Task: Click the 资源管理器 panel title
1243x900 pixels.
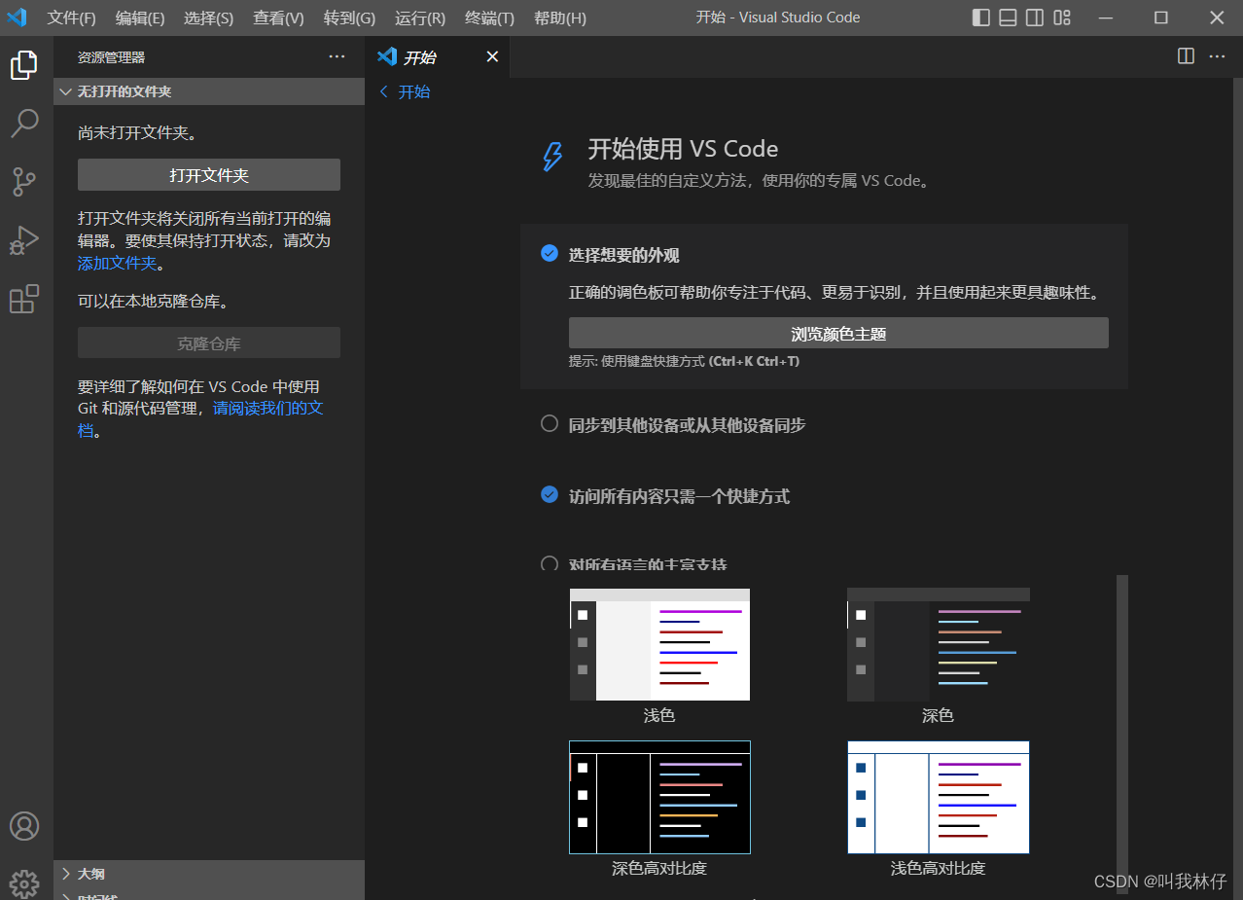Action: pos(111,57)
